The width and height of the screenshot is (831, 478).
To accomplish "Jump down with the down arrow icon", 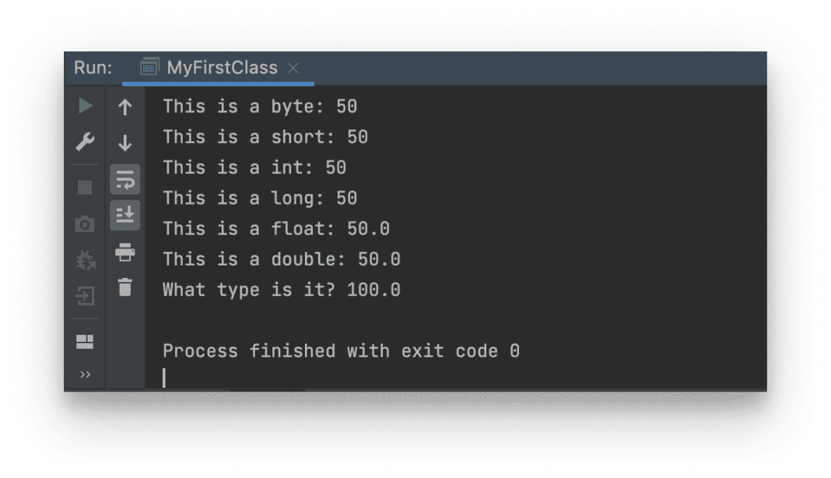I will pos(124,143).
